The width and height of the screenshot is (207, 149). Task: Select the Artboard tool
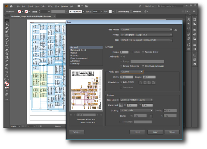pos(7,72)
